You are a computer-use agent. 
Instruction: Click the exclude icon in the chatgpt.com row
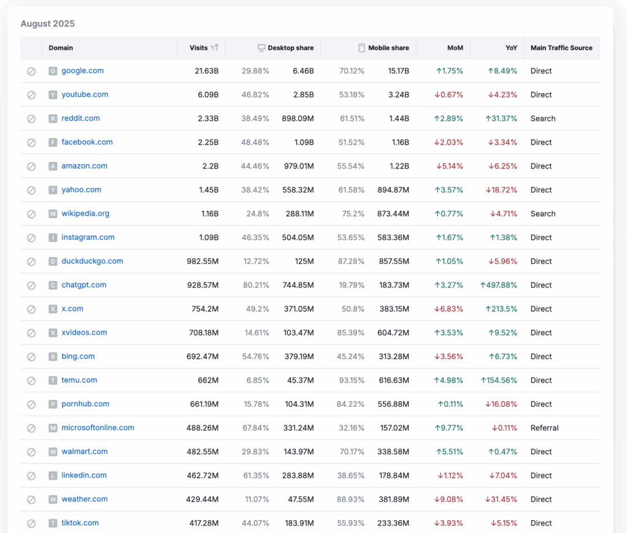pos(31,285)
